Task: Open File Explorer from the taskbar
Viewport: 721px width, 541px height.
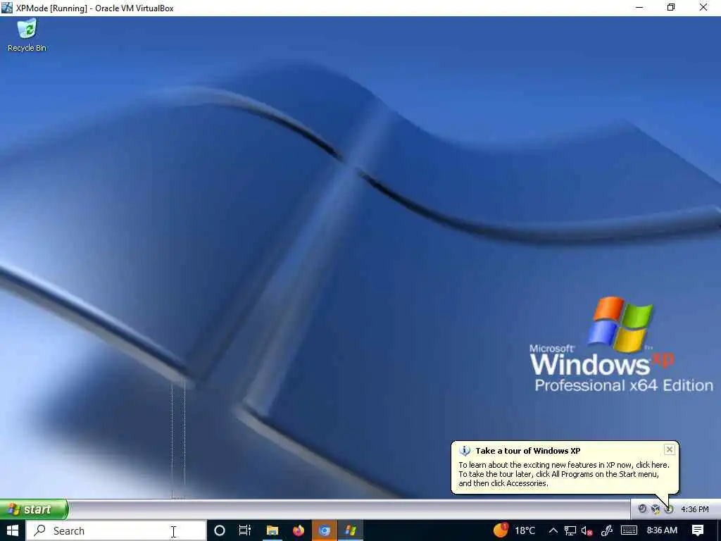Action: tap(272, 530)
